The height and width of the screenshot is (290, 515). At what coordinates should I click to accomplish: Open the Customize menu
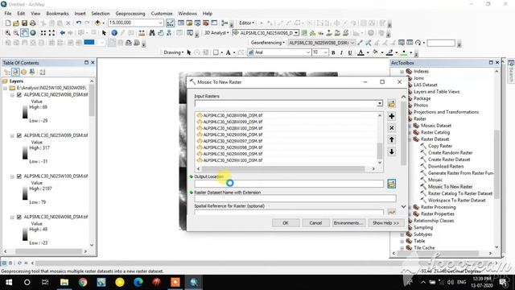[x=162, y=14]
